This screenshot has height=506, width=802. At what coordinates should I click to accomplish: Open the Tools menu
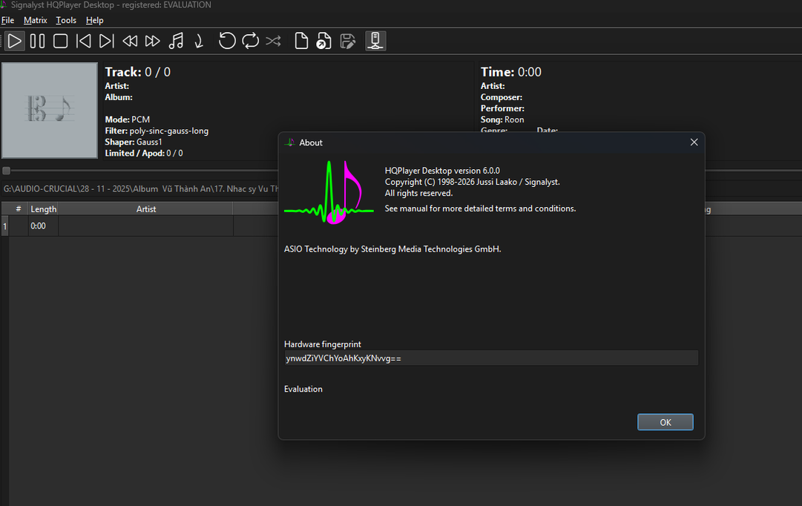pyautogui.click(x=66, y=20)
